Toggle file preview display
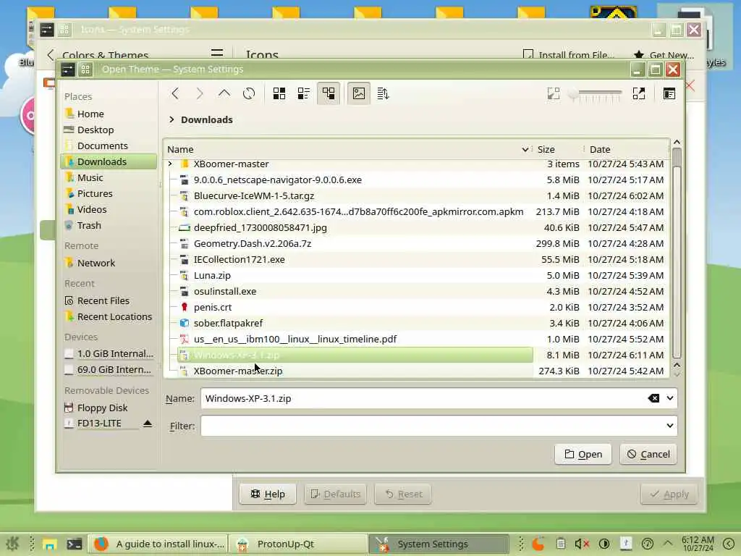This screenshot has width=741, height=556. pos(359,93)
